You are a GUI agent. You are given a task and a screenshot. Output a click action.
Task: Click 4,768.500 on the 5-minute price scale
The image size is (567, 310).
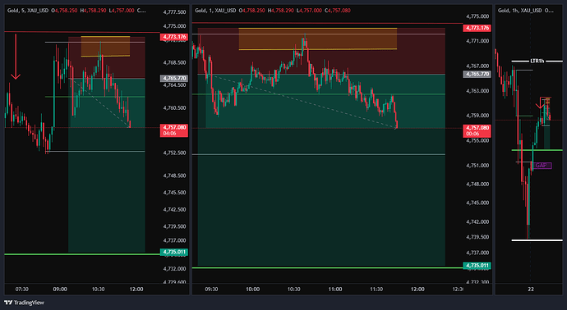(x=174, y=63)
